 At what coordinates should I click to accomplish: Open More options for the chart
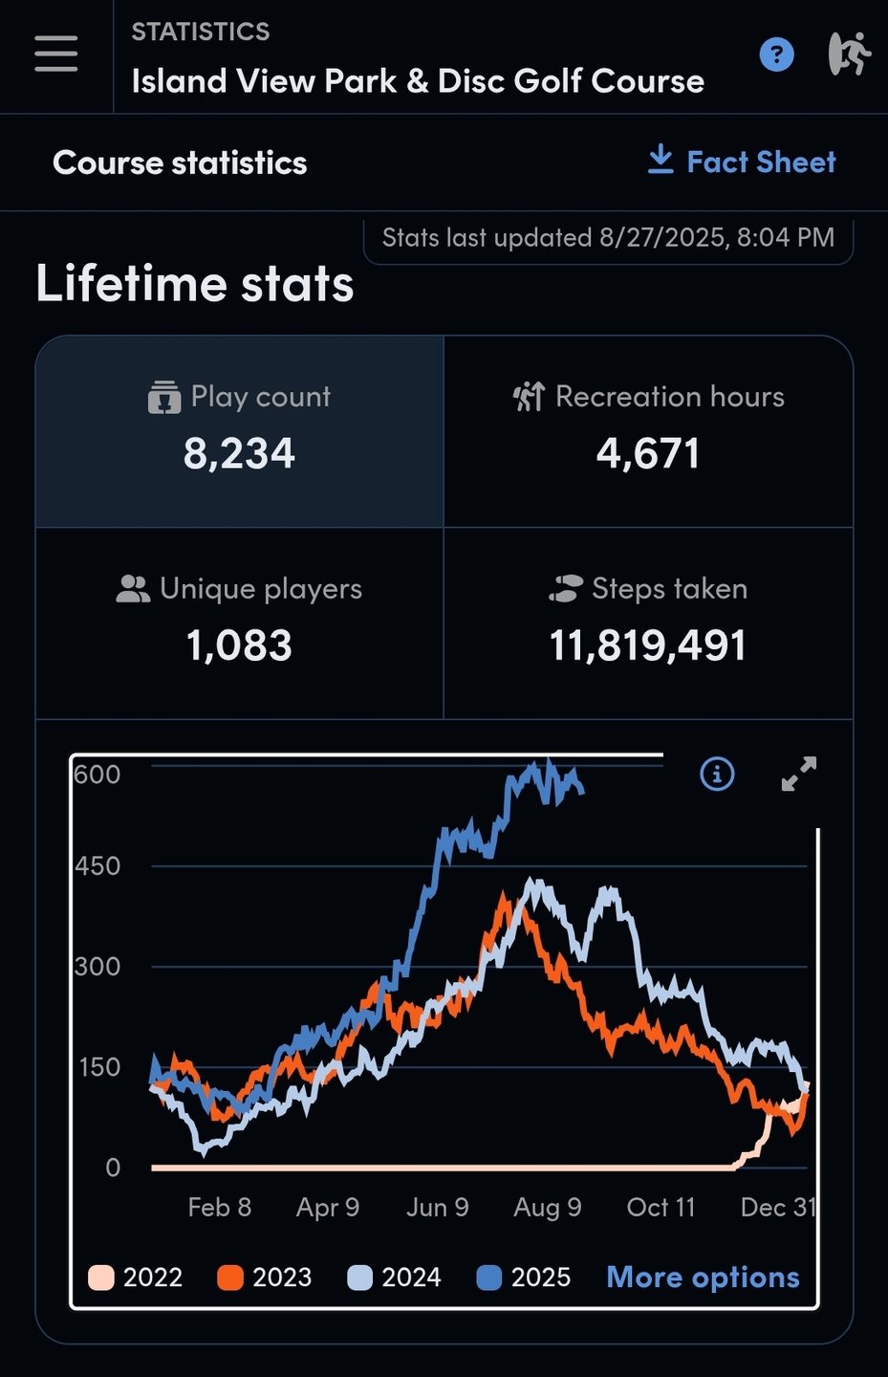pyautogui.click(x=703, y=1278)
